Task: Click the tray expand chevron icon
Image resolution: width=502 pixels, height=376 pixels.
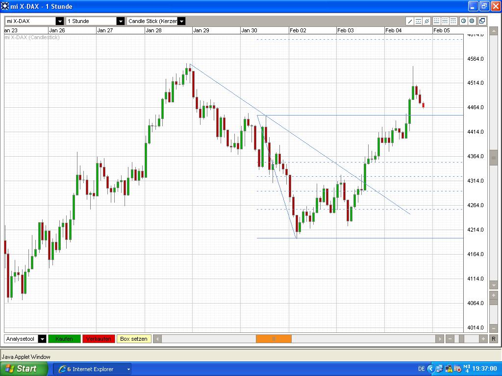Action: coord(431,369)
